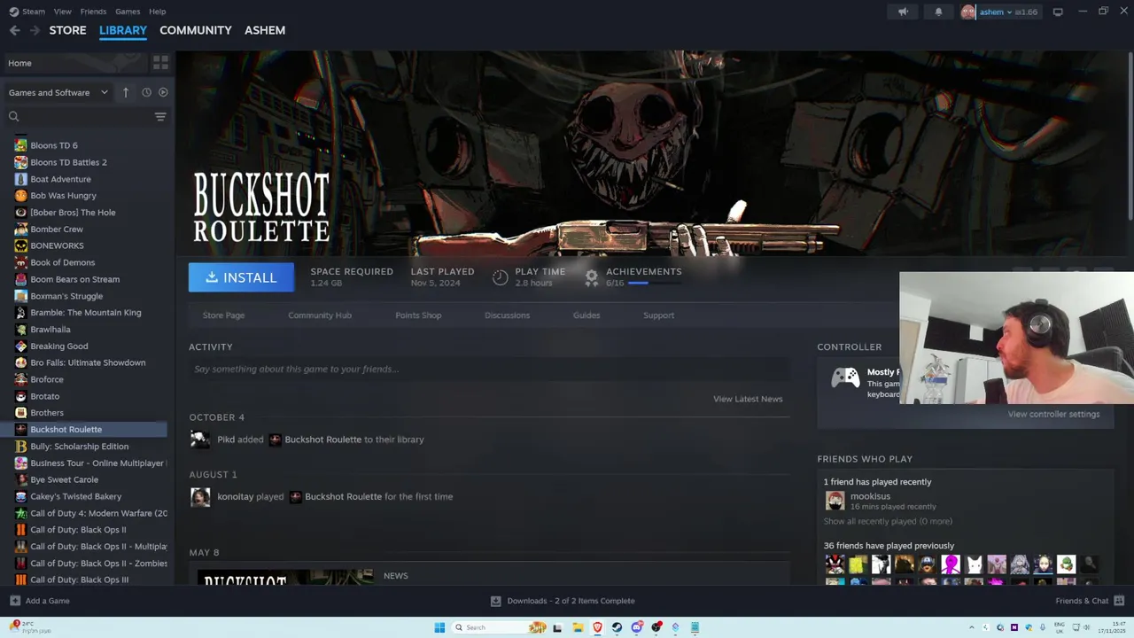
Task: Open the Friends menu
Action: point(93,12)
